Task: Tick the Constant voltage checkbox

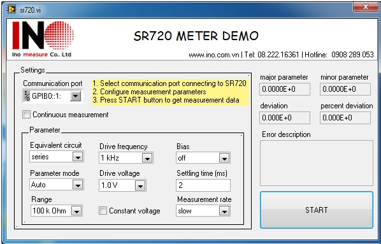Action: [103, 211]
